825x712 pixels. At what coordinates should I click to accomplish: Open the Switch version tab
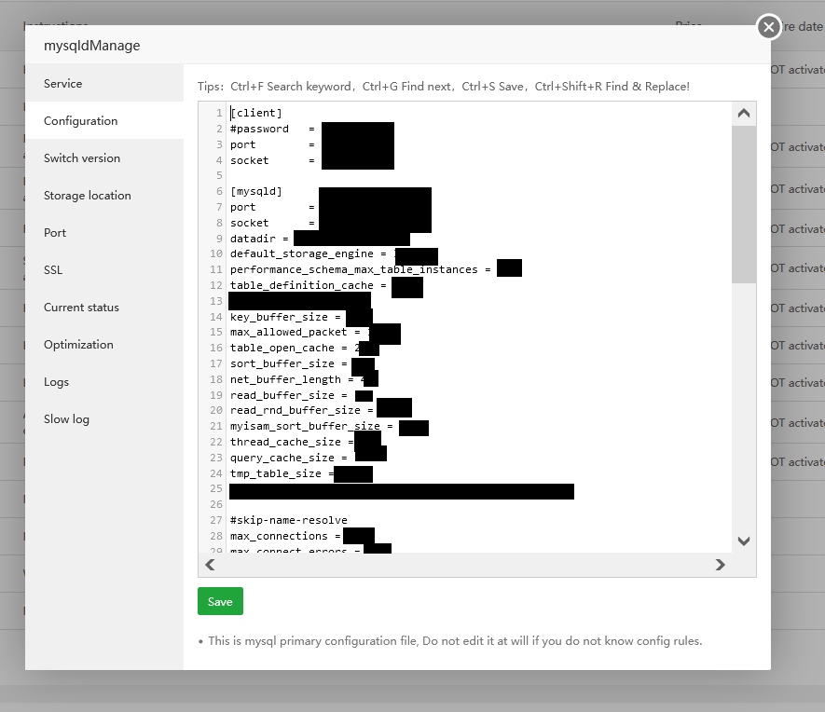point(104,157)
